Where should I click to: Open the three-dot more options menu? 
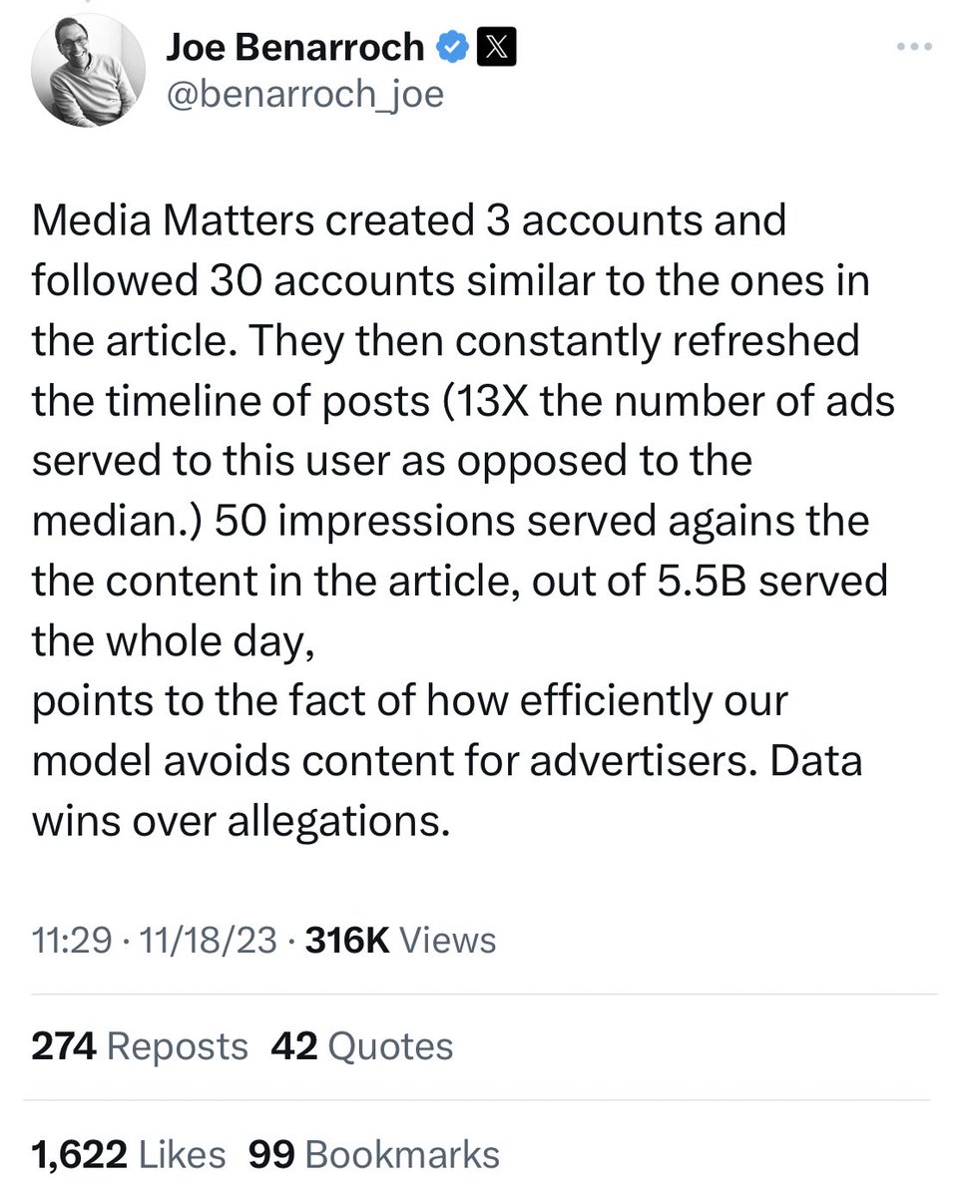click(913, 47)
